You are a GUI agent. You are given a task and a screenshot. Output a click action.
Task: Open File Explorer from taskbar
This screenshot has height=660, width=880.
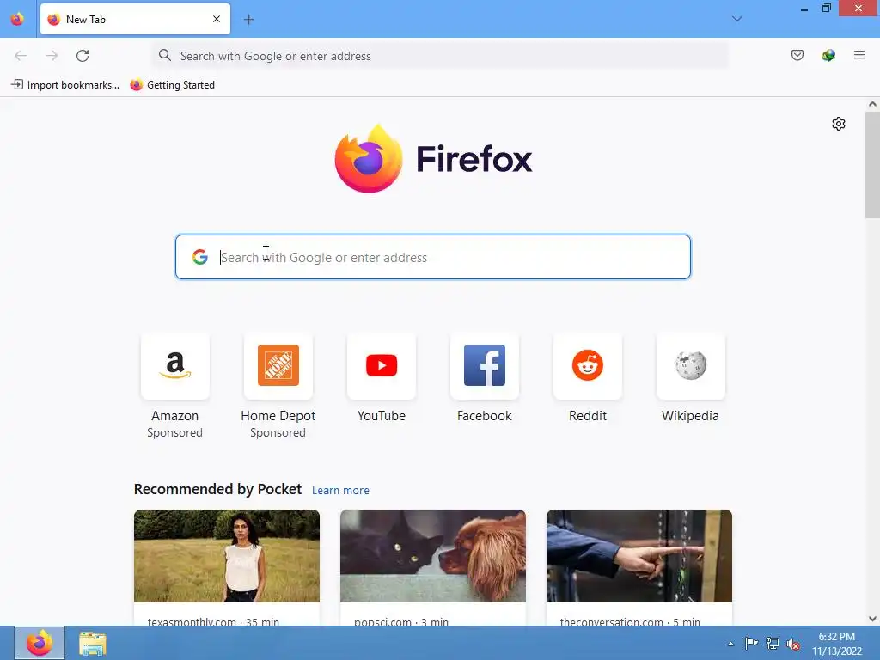pyautogui.click(x=92, y=643)
